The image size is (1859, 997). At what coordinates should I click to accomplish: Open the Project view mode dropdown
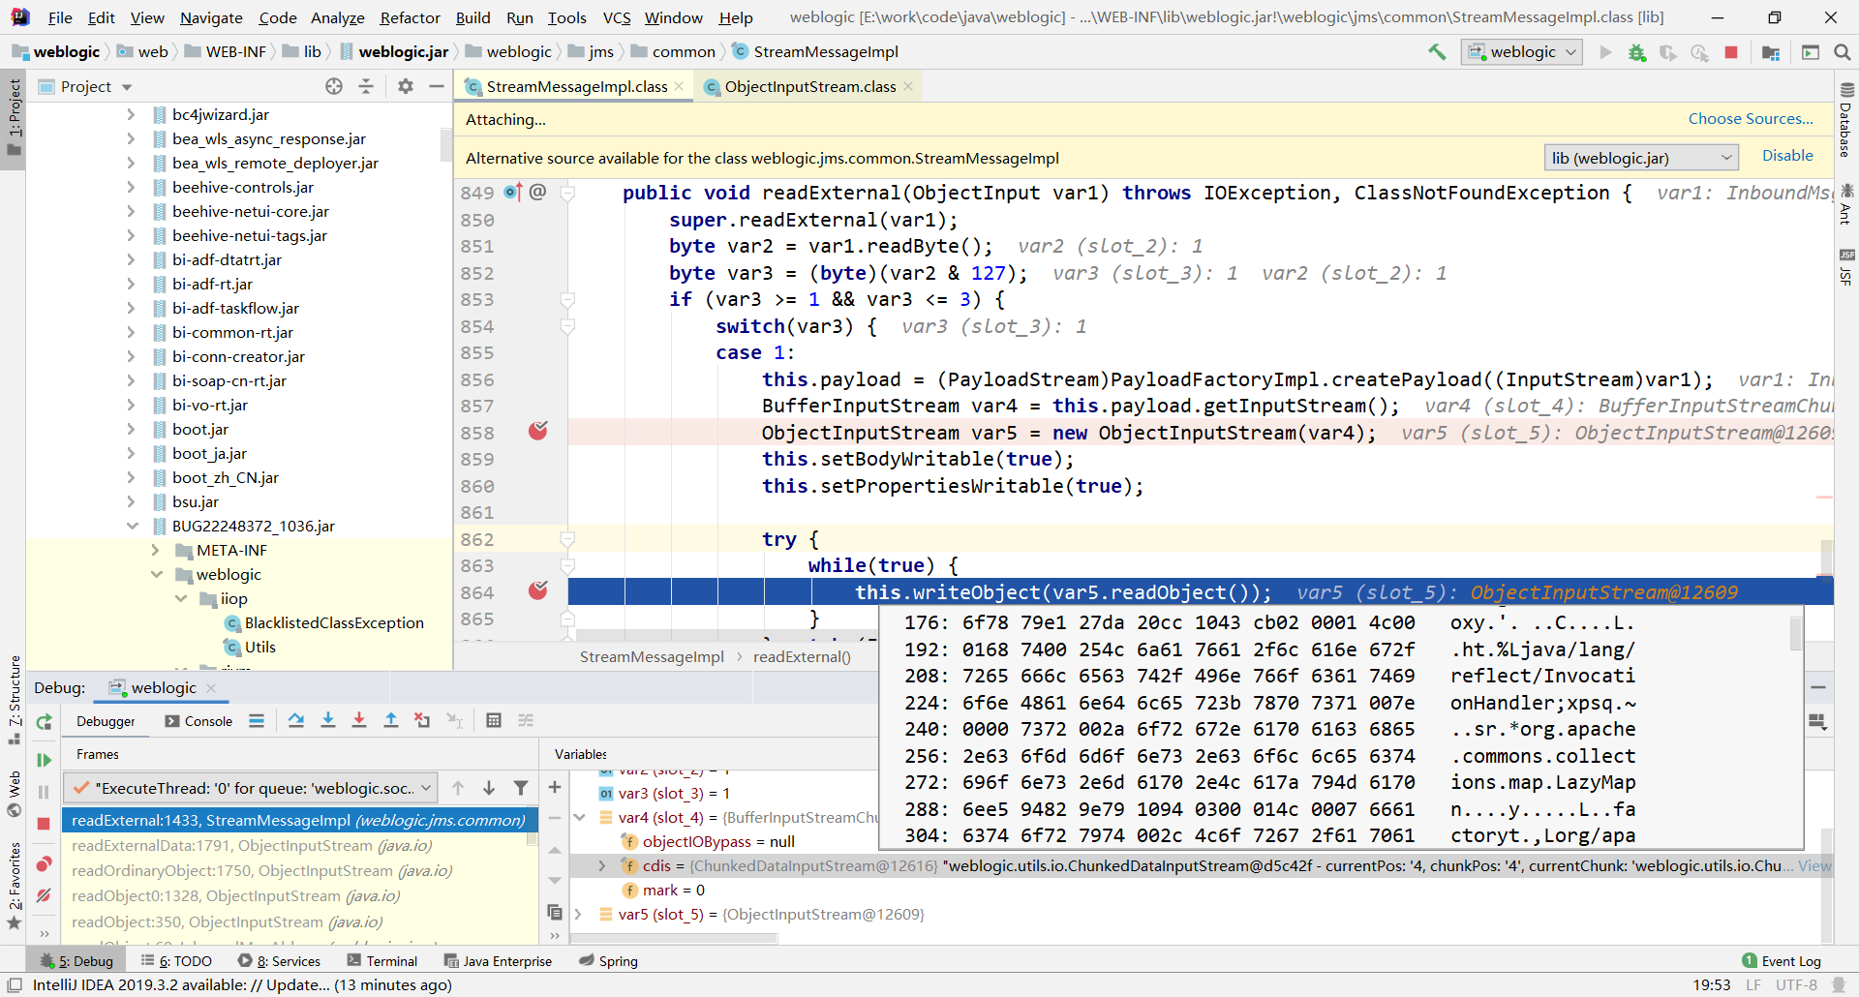tap(127, 87)
